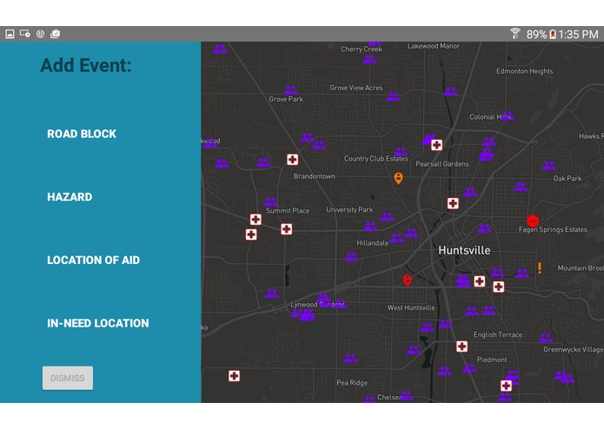This screenshot has height=429, width=604.
Task: Tap the Edmonton Heights label
Action: pyautogui.click(x=524, y=71)
